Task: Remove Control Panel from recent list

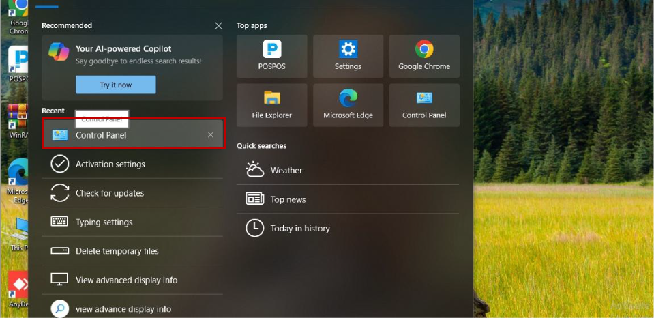Action: 211,135
